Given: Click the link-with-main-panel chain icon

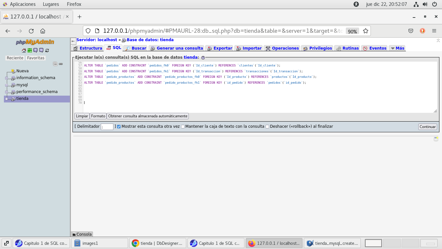Looking at the screenshot, I should 61,64.
